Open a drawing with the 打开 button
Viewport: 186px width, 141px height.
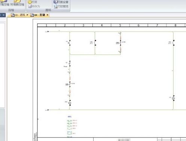(32, 2)
